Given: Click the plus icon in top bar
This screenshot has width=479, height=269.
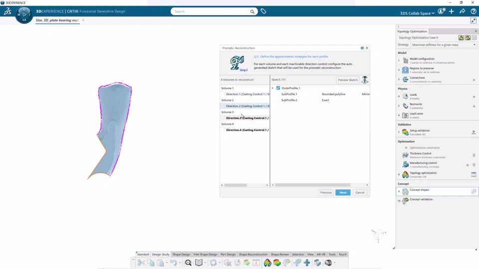Looking at the screenshot, I should (x=452, y=11).
